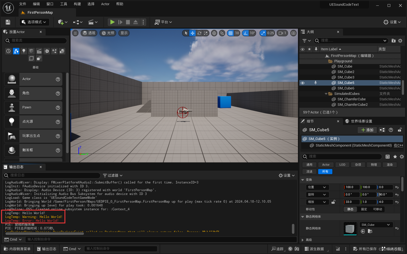Image resolution: width=407 pixels, height=254 pixels.
Task: Open the viewport hamburger options menu
Action: click(x=75, y=33)
